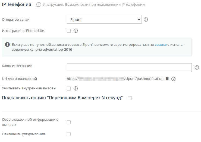Click the Оператор связи label
The image size is (201, 142).
click(16, 20)
